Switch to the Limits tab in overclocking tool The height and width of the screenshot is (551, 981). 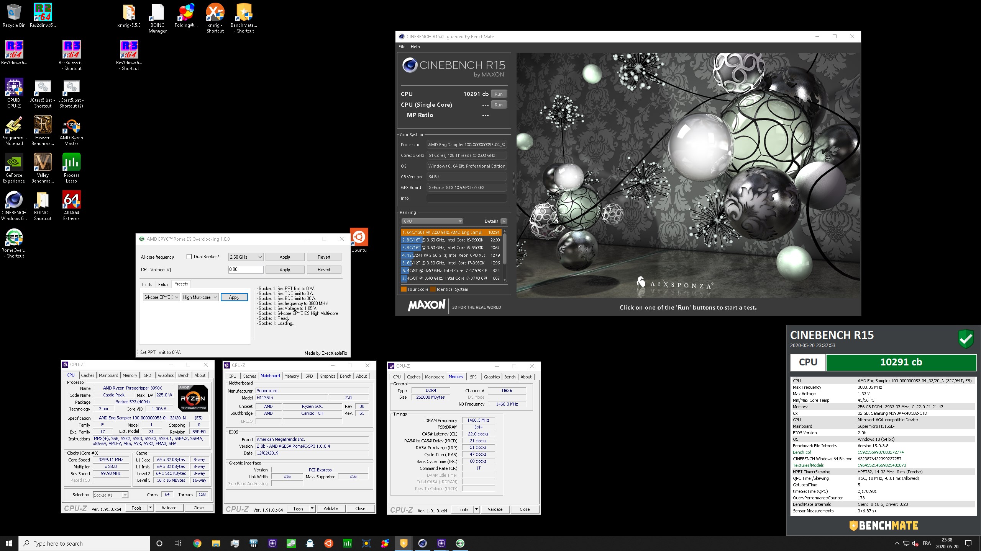click(x=147, y=285)
